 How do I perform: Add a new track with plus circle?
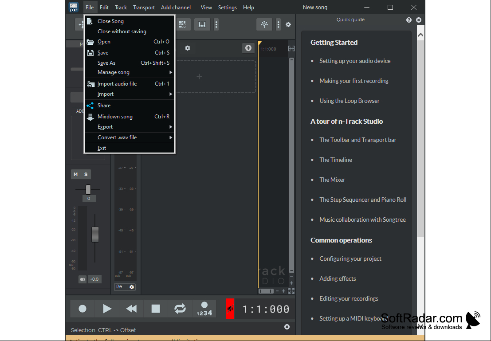pos(248,48)
